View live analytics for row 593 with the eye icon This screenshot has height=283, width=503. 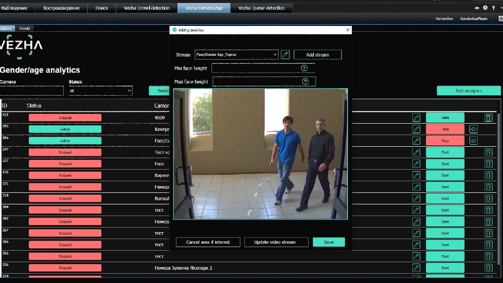(x=473, y=129)
